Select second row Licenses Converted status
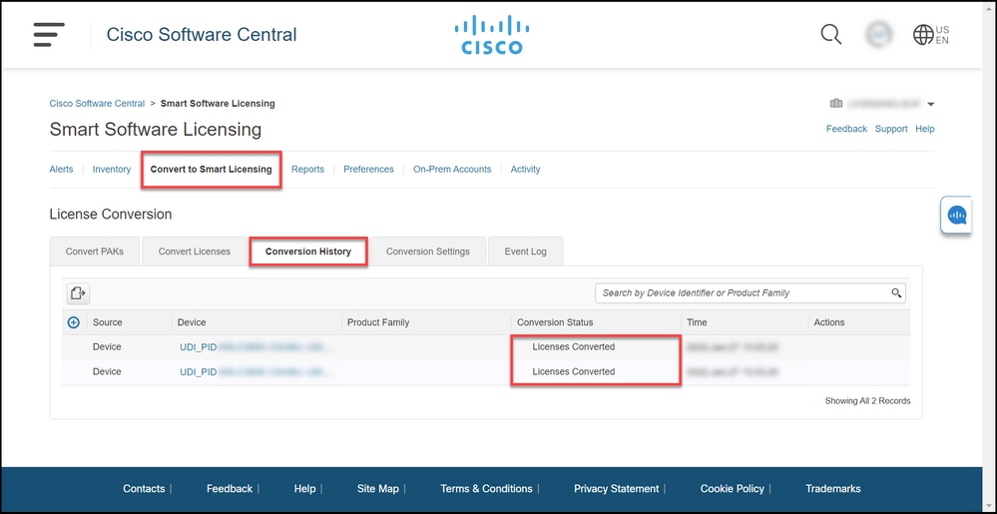Screen dimensions: 997x514 click(574, 371)
